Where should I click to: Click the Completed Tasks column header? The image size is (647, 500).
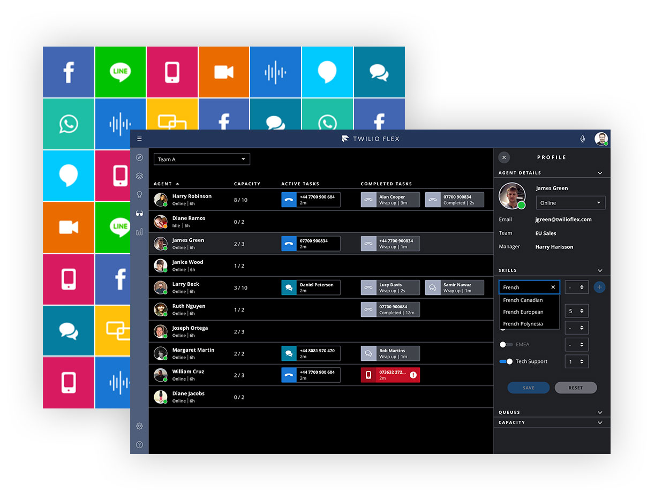[x=386, y=184]
